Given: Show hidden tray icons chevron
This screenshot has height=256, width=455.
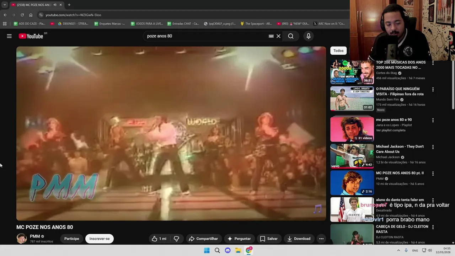Looking at the screenshot, I should (398, 250).
